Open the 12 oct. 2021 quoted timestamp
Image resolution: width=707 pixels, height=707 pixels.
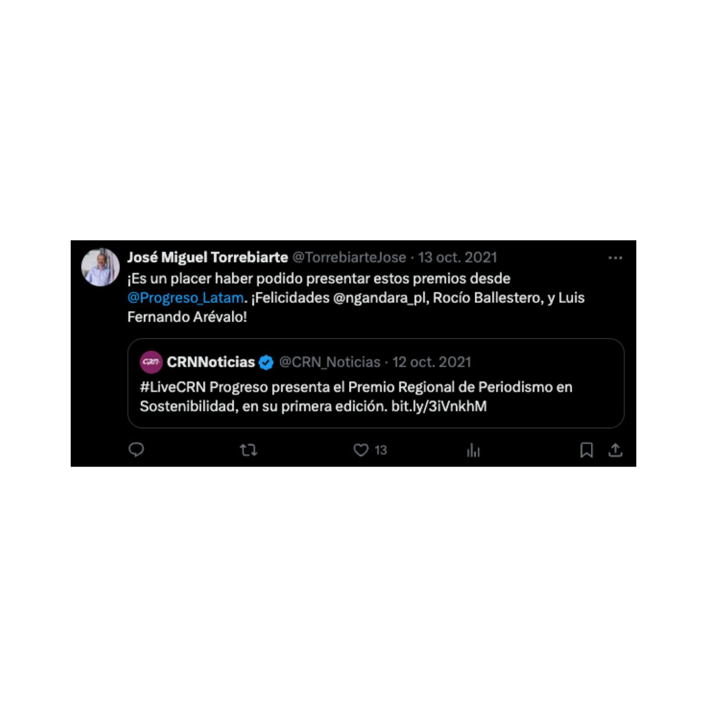coord(432,362)
